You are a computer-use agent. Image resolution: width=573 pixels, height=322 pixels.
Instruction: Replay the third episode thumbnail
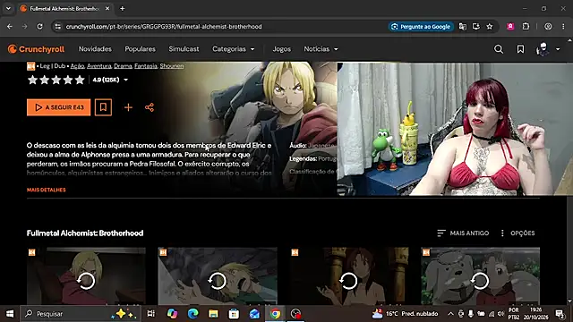pyautogui.click(x=348, y=281)
